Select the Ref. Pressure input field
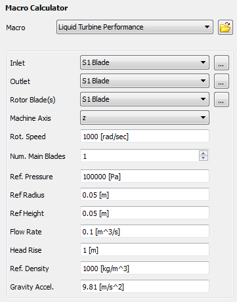Screen dimensions: 237x302 click(x=144, y=176)
